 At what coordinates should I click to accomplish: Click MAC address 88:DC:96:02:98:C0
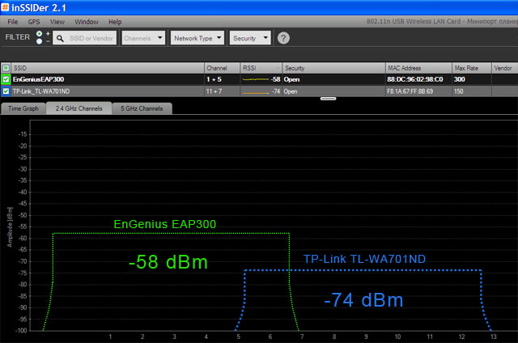click(x=415, y=79)
